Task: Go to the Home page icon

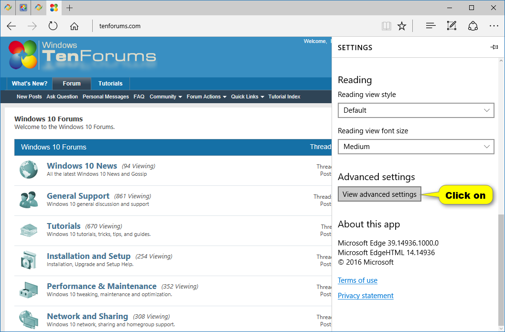Action: [x=74, y=26]
